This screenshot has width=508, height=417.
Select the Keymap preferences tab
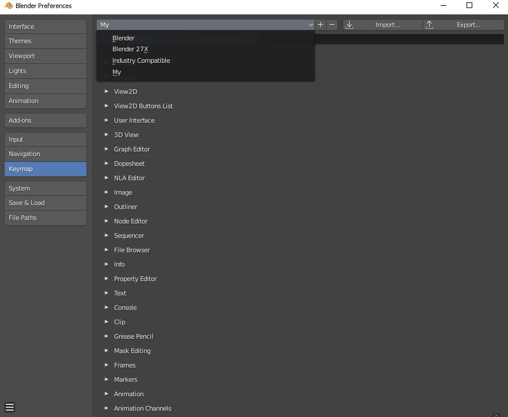coord(46,169)
